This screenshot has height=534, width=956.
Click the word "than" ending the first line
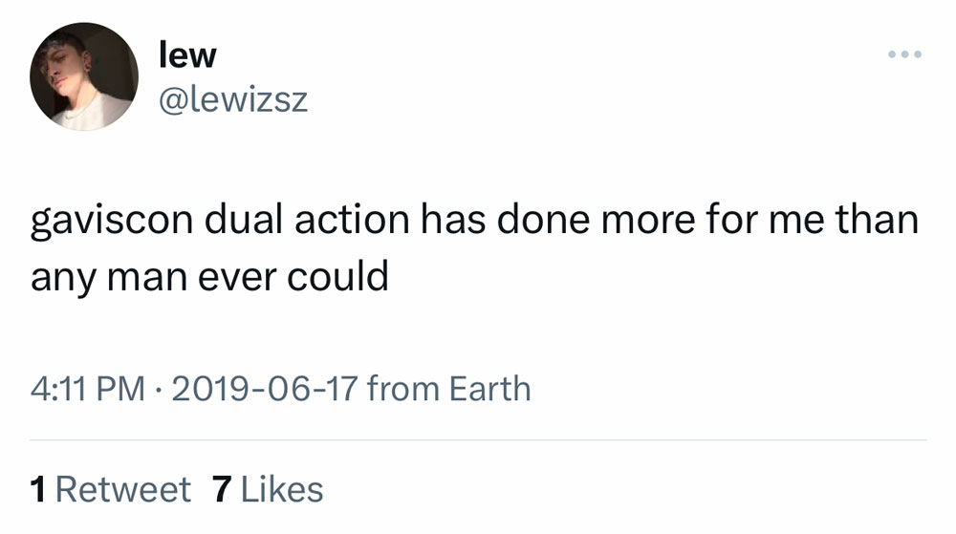coord(877,223)
